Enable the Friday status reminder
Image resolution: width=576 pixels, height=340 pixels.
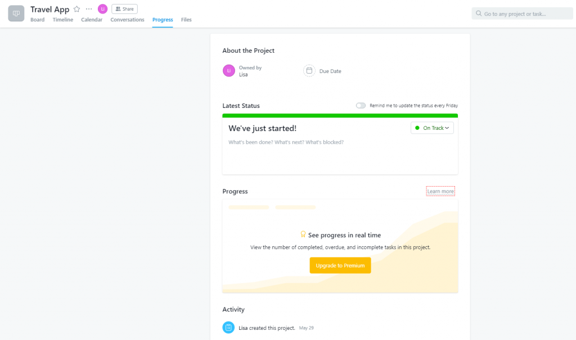click(360, 105)
